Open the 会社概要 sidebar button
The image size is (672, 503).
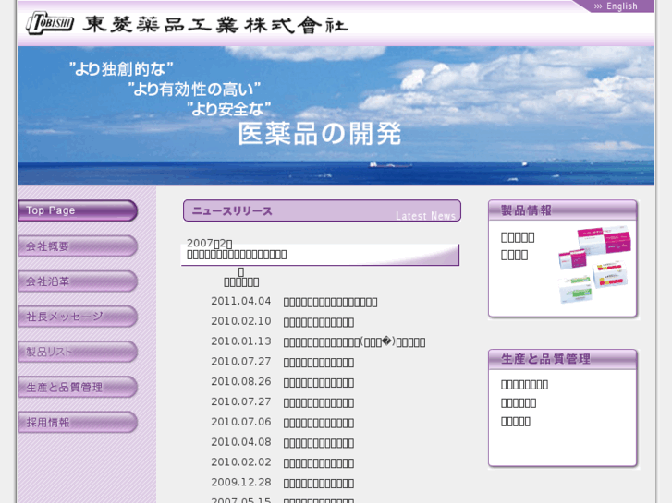78,246
